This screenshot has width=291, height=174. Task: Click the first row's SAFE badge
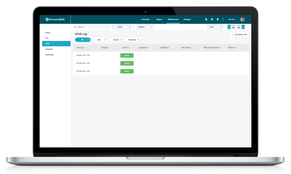click(127, 56)
